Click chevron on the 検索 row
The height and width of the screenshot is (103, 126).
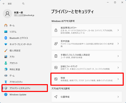[x=118, y=79]
